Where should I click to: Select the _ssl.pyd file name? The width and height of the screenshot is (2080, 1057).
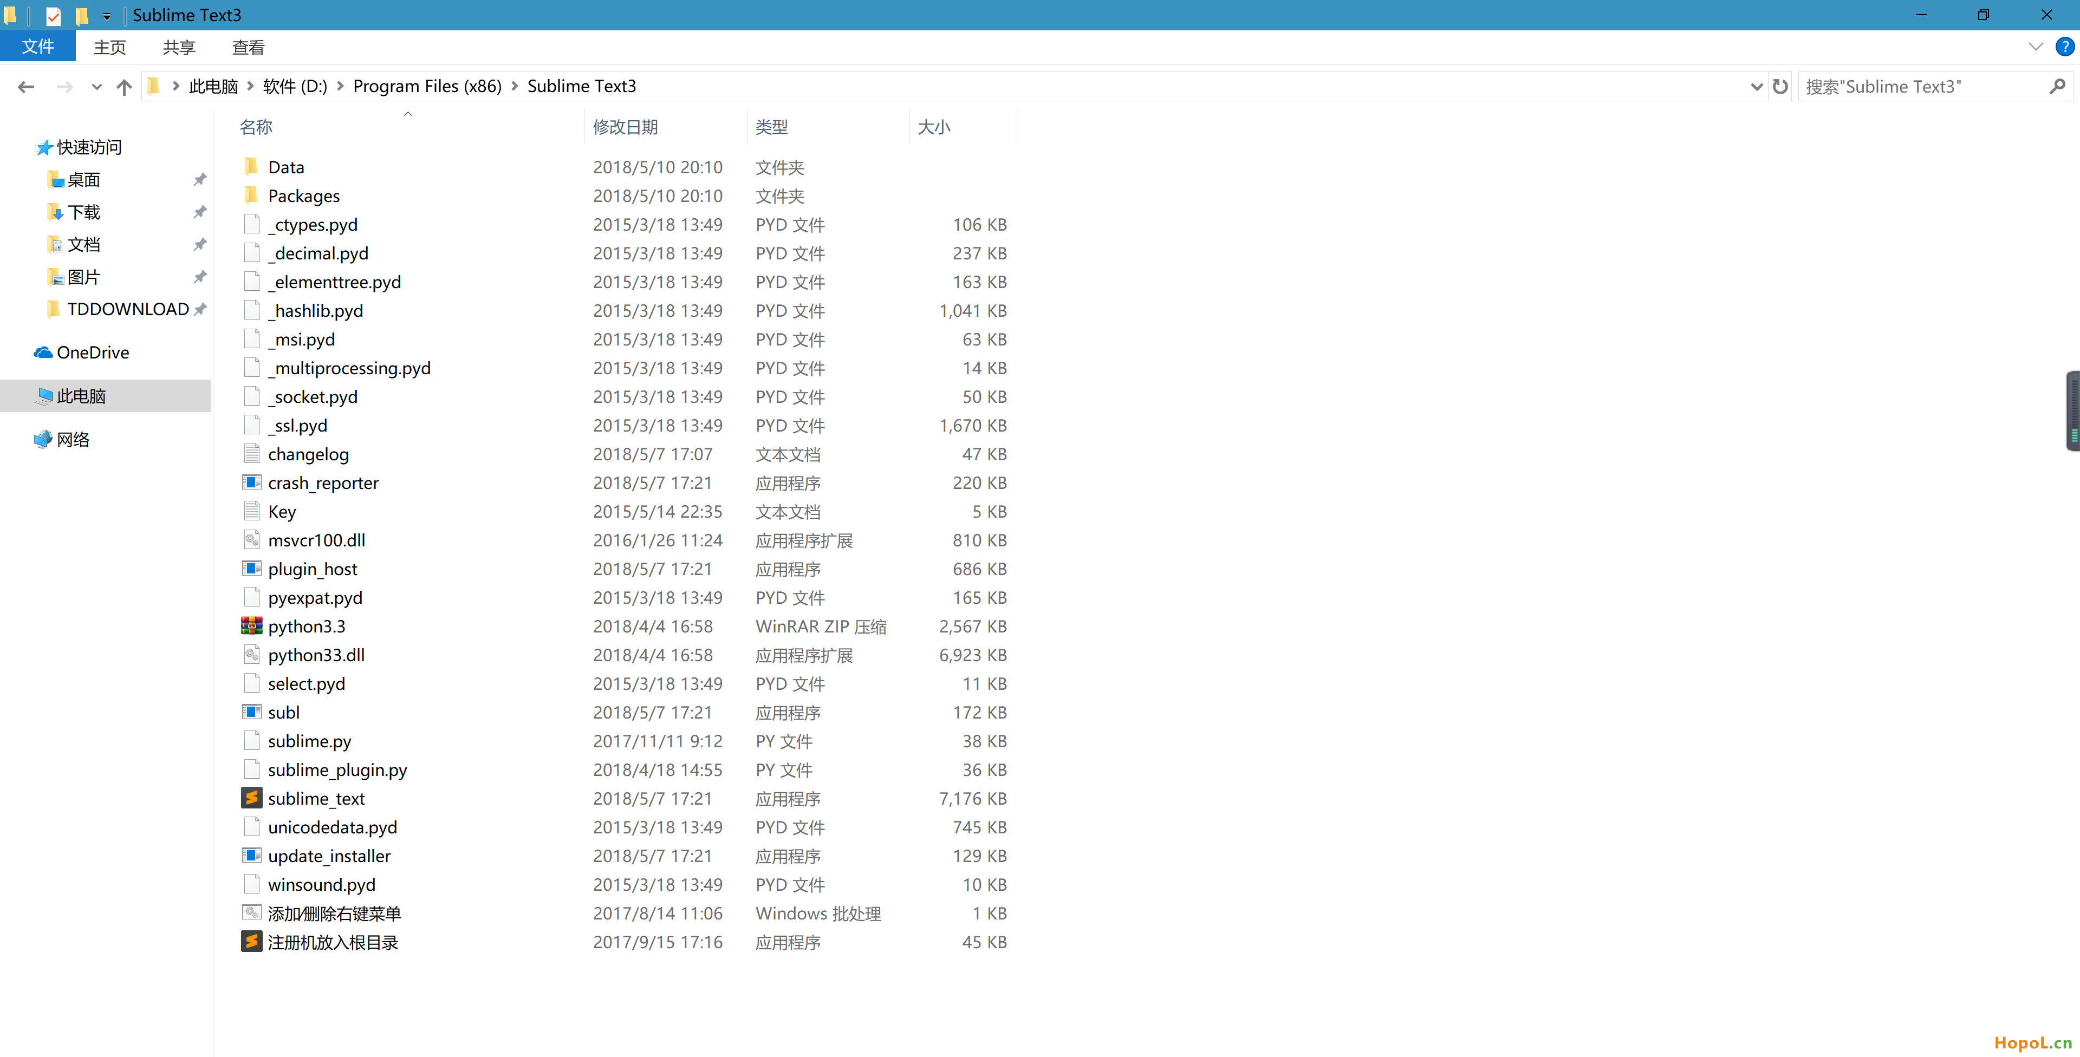[298, 426]
